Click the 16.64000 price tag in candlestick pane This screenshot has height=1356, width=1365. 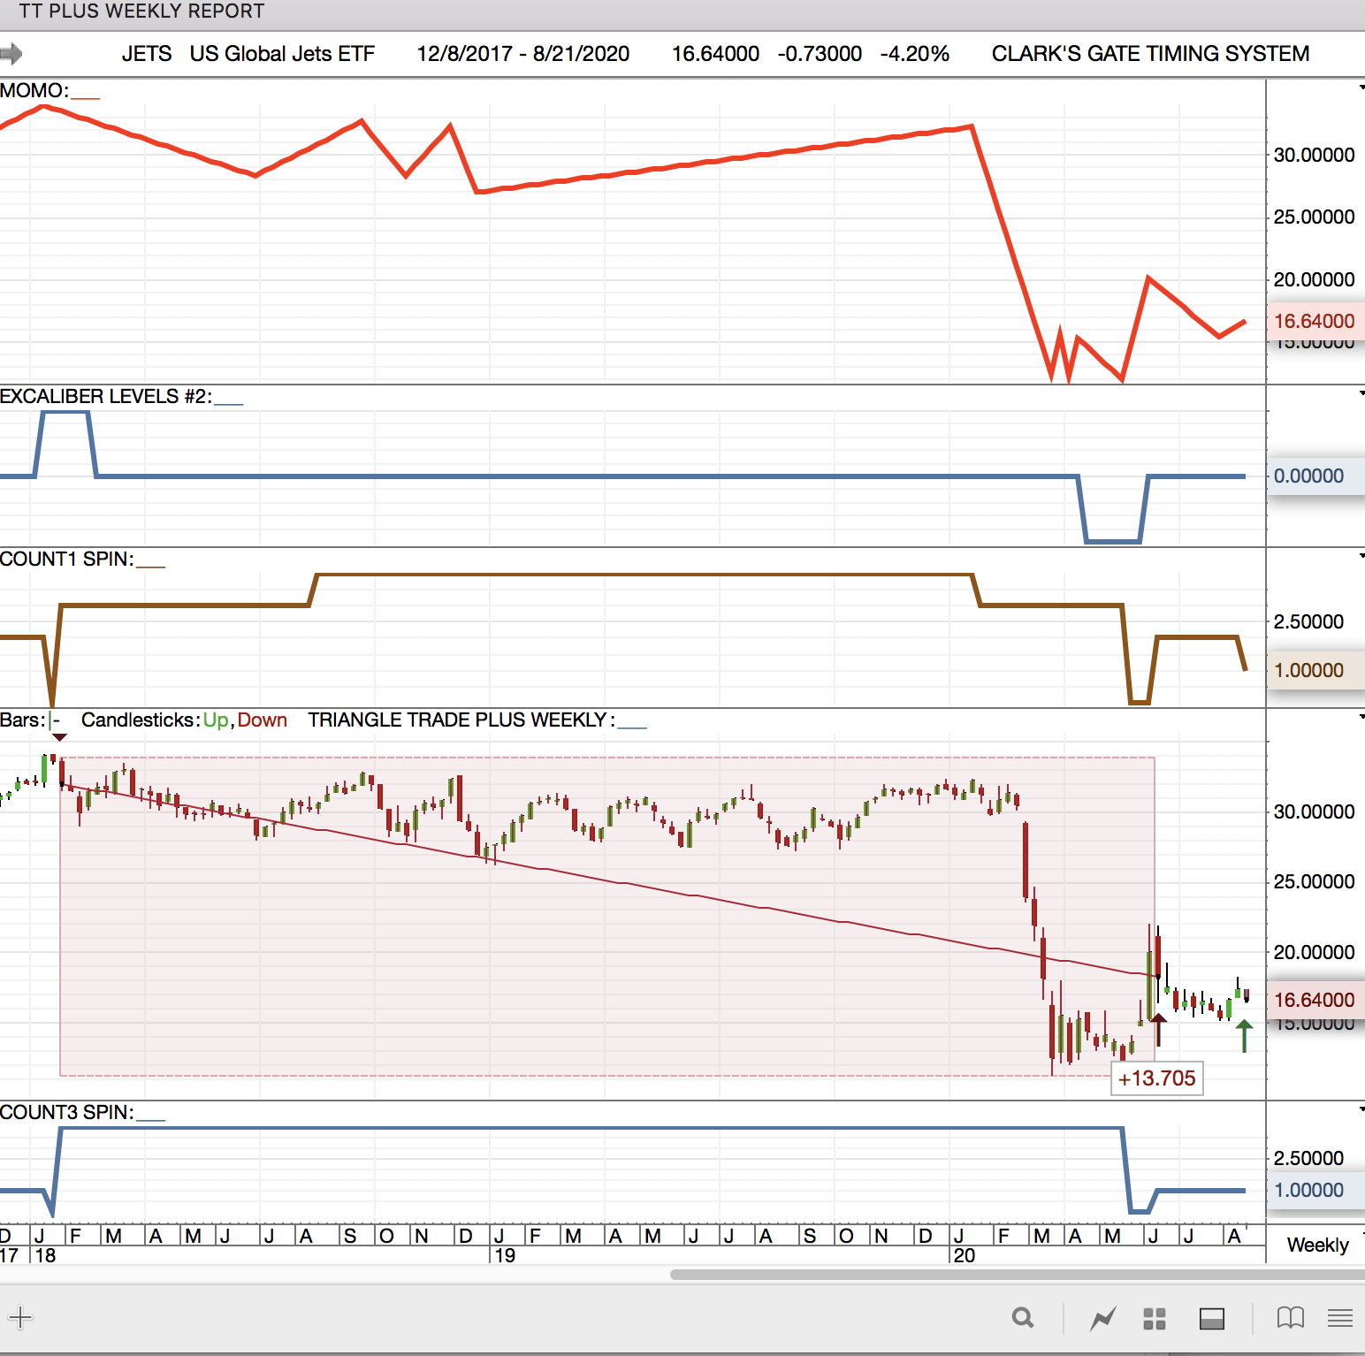(x=1314, y=1000)
